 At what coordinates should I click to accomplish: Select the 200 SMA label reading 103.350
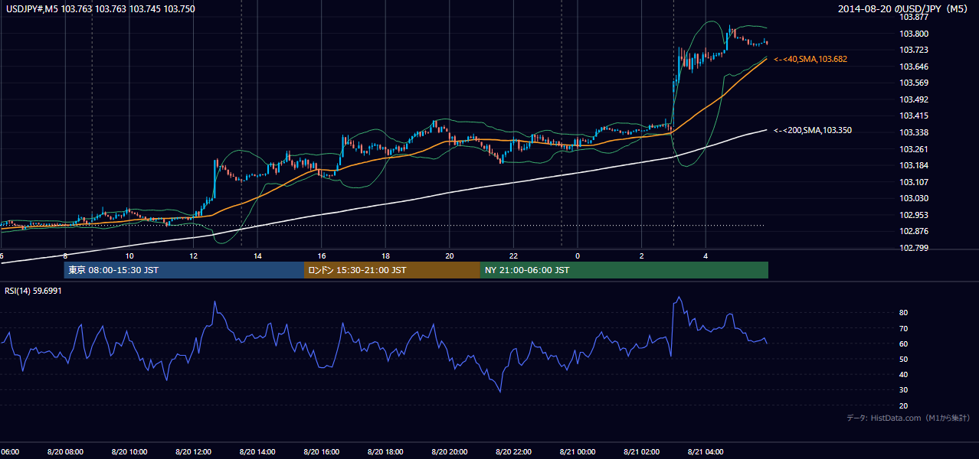coord(813,130)
